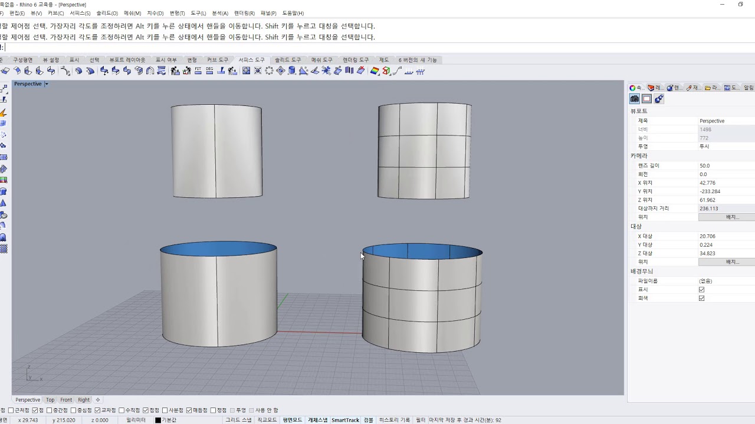This screenshot has width=755, height=424.
Task: Toggle the 중간점 osnap checkbox
Action: [50, 410]
